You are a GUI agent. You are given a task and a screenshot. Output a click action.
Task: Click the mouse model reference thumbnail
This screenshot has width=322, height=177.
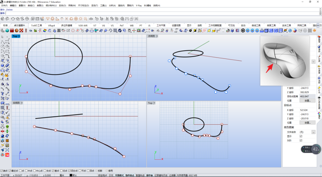click(x=285, y=61)
